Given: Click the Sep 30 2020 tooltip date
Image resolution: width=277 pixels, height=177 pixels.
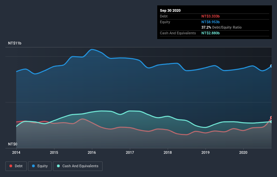Looking at the screenshot, I should pos(170,10).
